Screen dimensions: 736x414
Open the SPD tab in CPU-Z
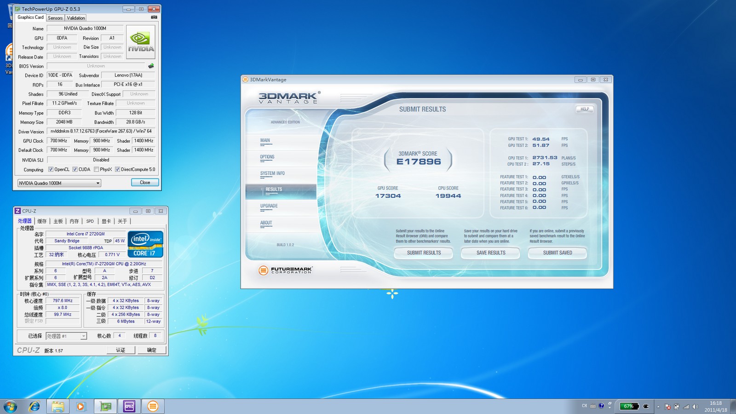click(x=90, y=221)
